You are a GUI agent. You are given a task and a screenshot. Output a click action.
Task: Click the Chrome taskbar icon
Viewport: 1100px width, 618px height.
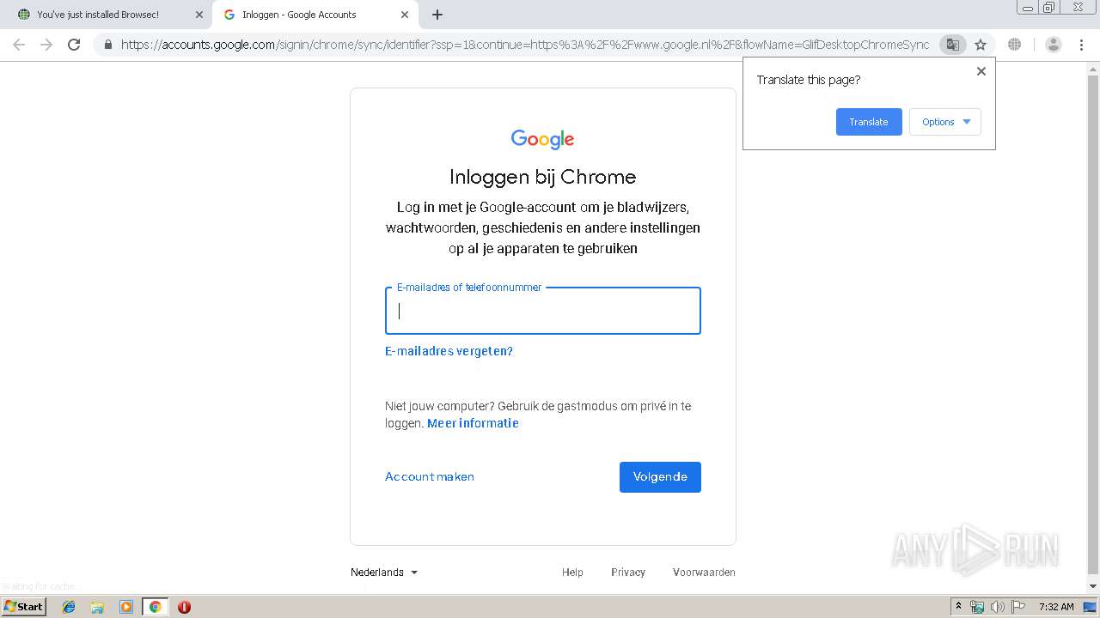pyautogui.click(x=155, y=607)
